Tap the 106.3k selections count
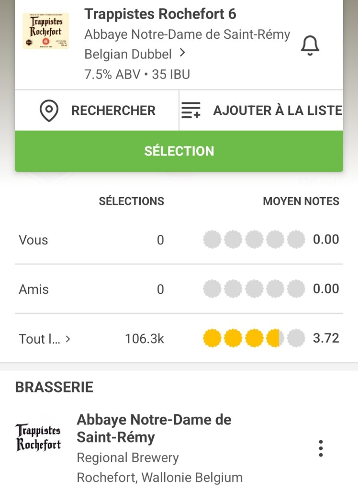Screen dimensions: 358x490 pos(145,339)
